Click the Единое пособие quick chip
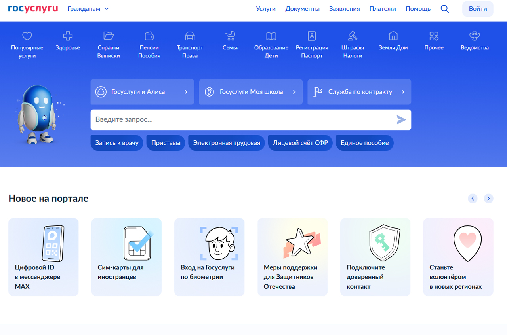The width and height of the screenshot is (507, 335). coord(364,143)
